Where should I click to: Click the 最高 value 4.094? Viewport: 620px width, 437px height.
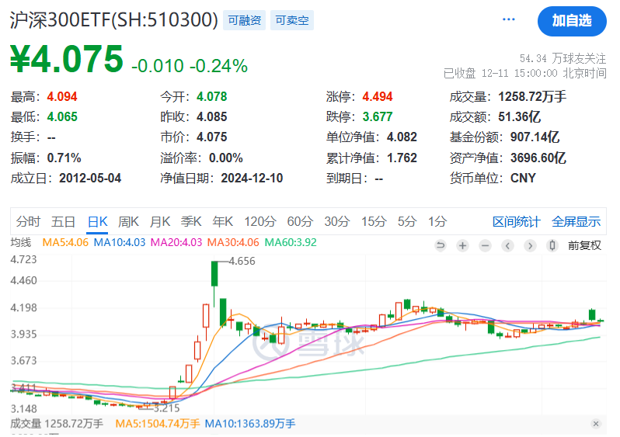(x=62, y=96)
